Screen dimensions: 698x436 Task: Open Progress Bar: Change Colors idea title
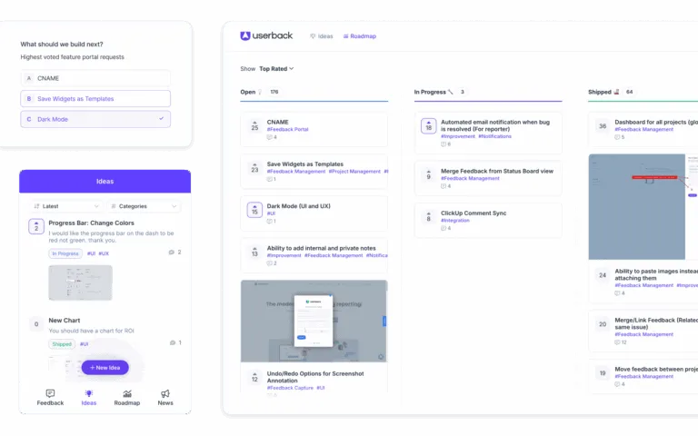(91, 223)
